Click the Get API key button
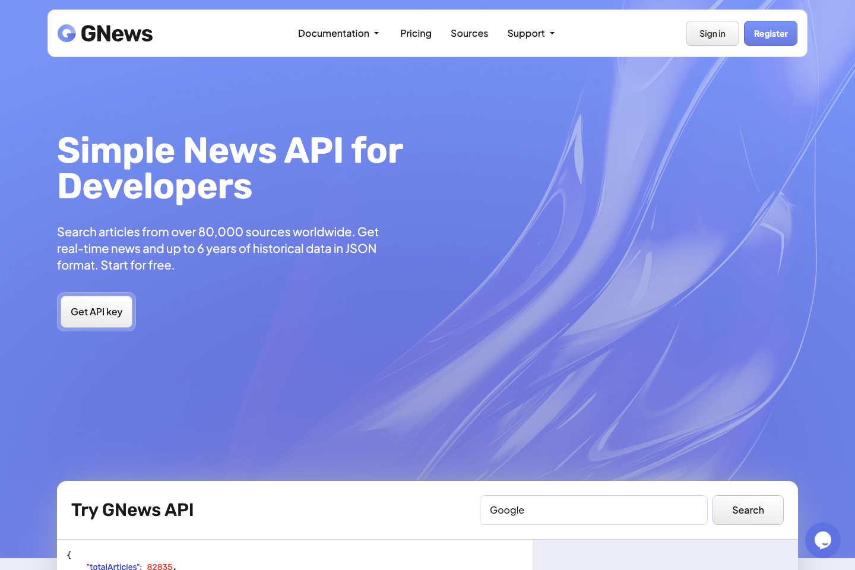Screen dimensions: 855x570 [x=96, y=311]
